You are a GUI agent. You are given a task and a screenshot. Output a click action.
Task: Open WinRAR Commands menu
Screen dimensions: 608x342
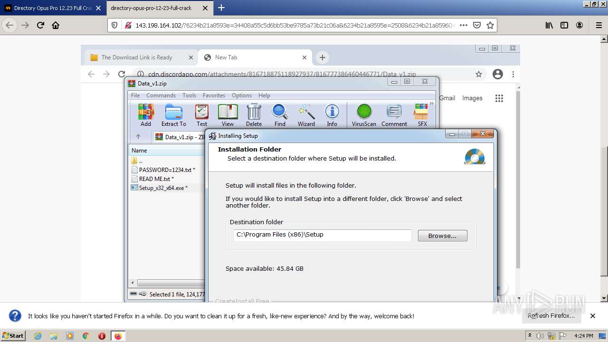pos(161,95)
